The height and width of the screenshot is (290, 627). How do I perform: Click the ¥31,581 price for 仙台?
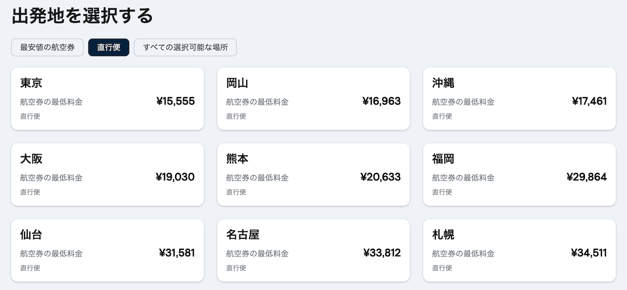click(177, 253)
